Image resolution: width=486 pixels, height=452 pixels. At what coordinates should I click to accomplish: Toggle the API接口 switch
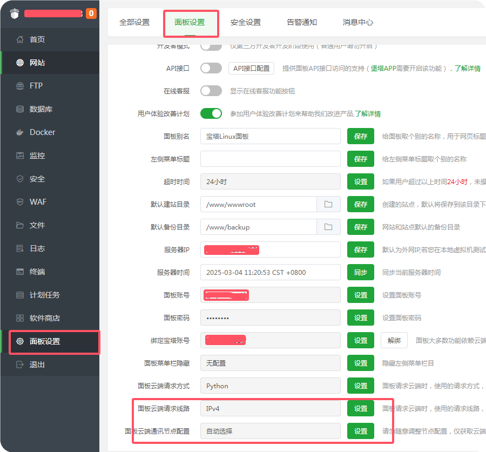pos(211,68)
